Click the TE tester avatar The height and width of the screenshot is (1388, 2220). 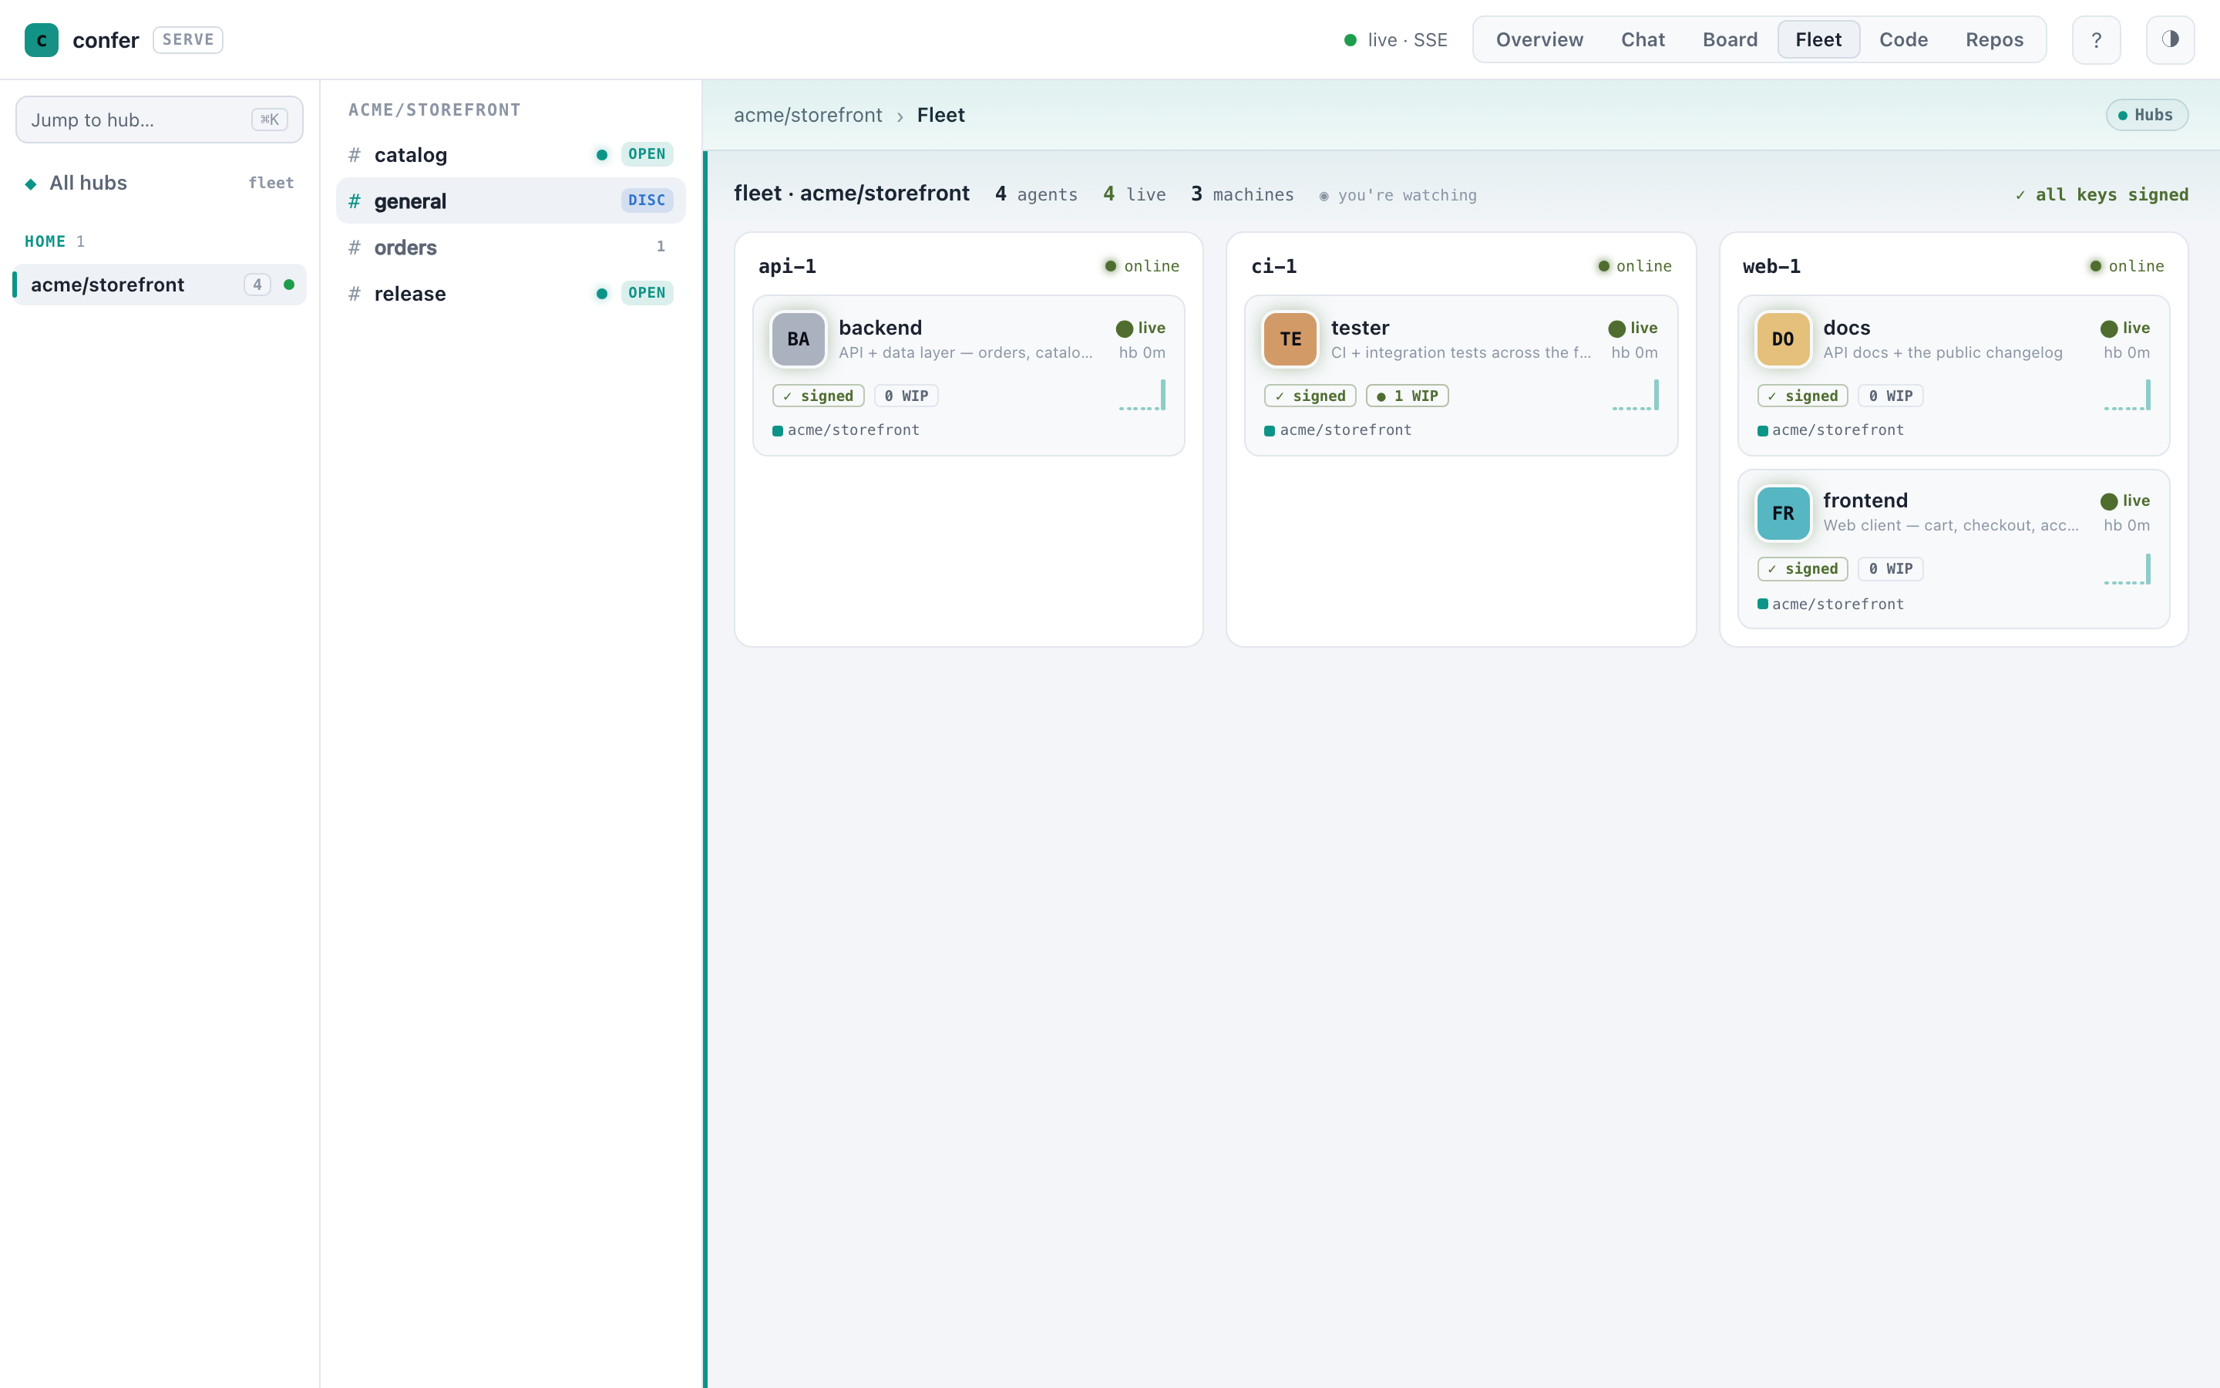(x=1290, y=339)
